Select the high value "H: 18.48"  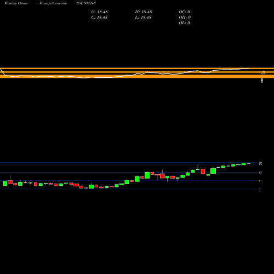[144, 12]
